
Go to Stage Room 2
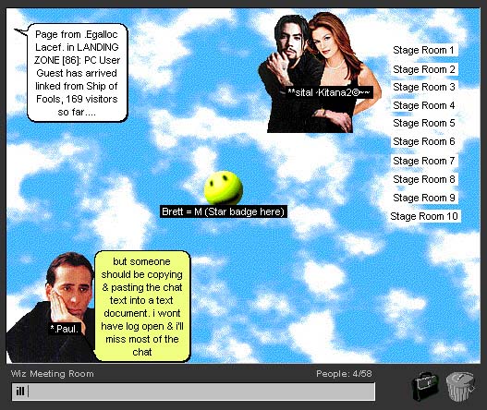click(423, 69)
